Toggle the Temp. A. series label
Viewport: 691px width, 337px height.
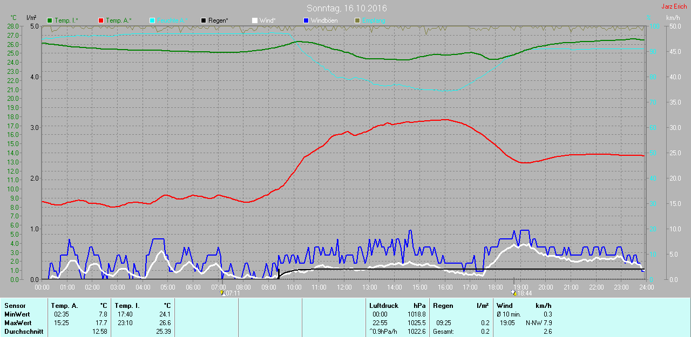pos(118,20)
